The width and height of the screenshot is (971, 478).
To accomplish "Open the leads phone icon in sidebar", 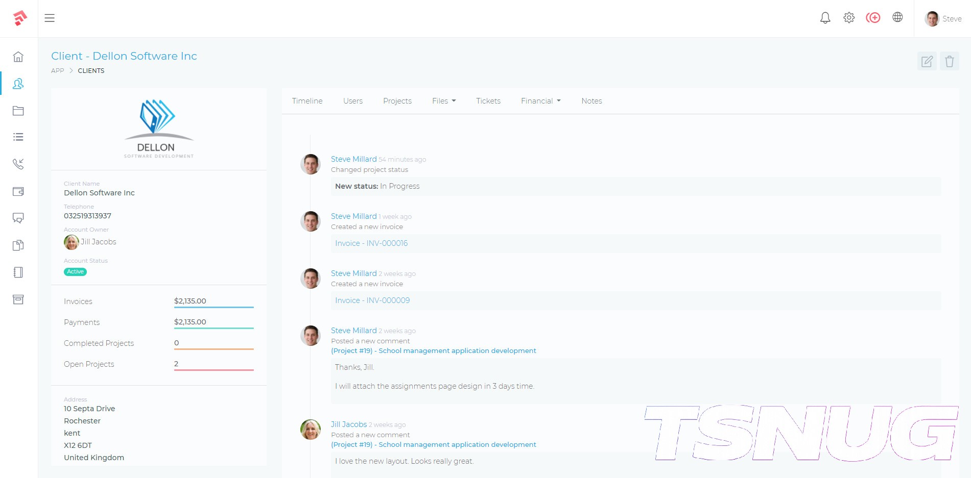I will pyautogui.click(x=18, y=164).
